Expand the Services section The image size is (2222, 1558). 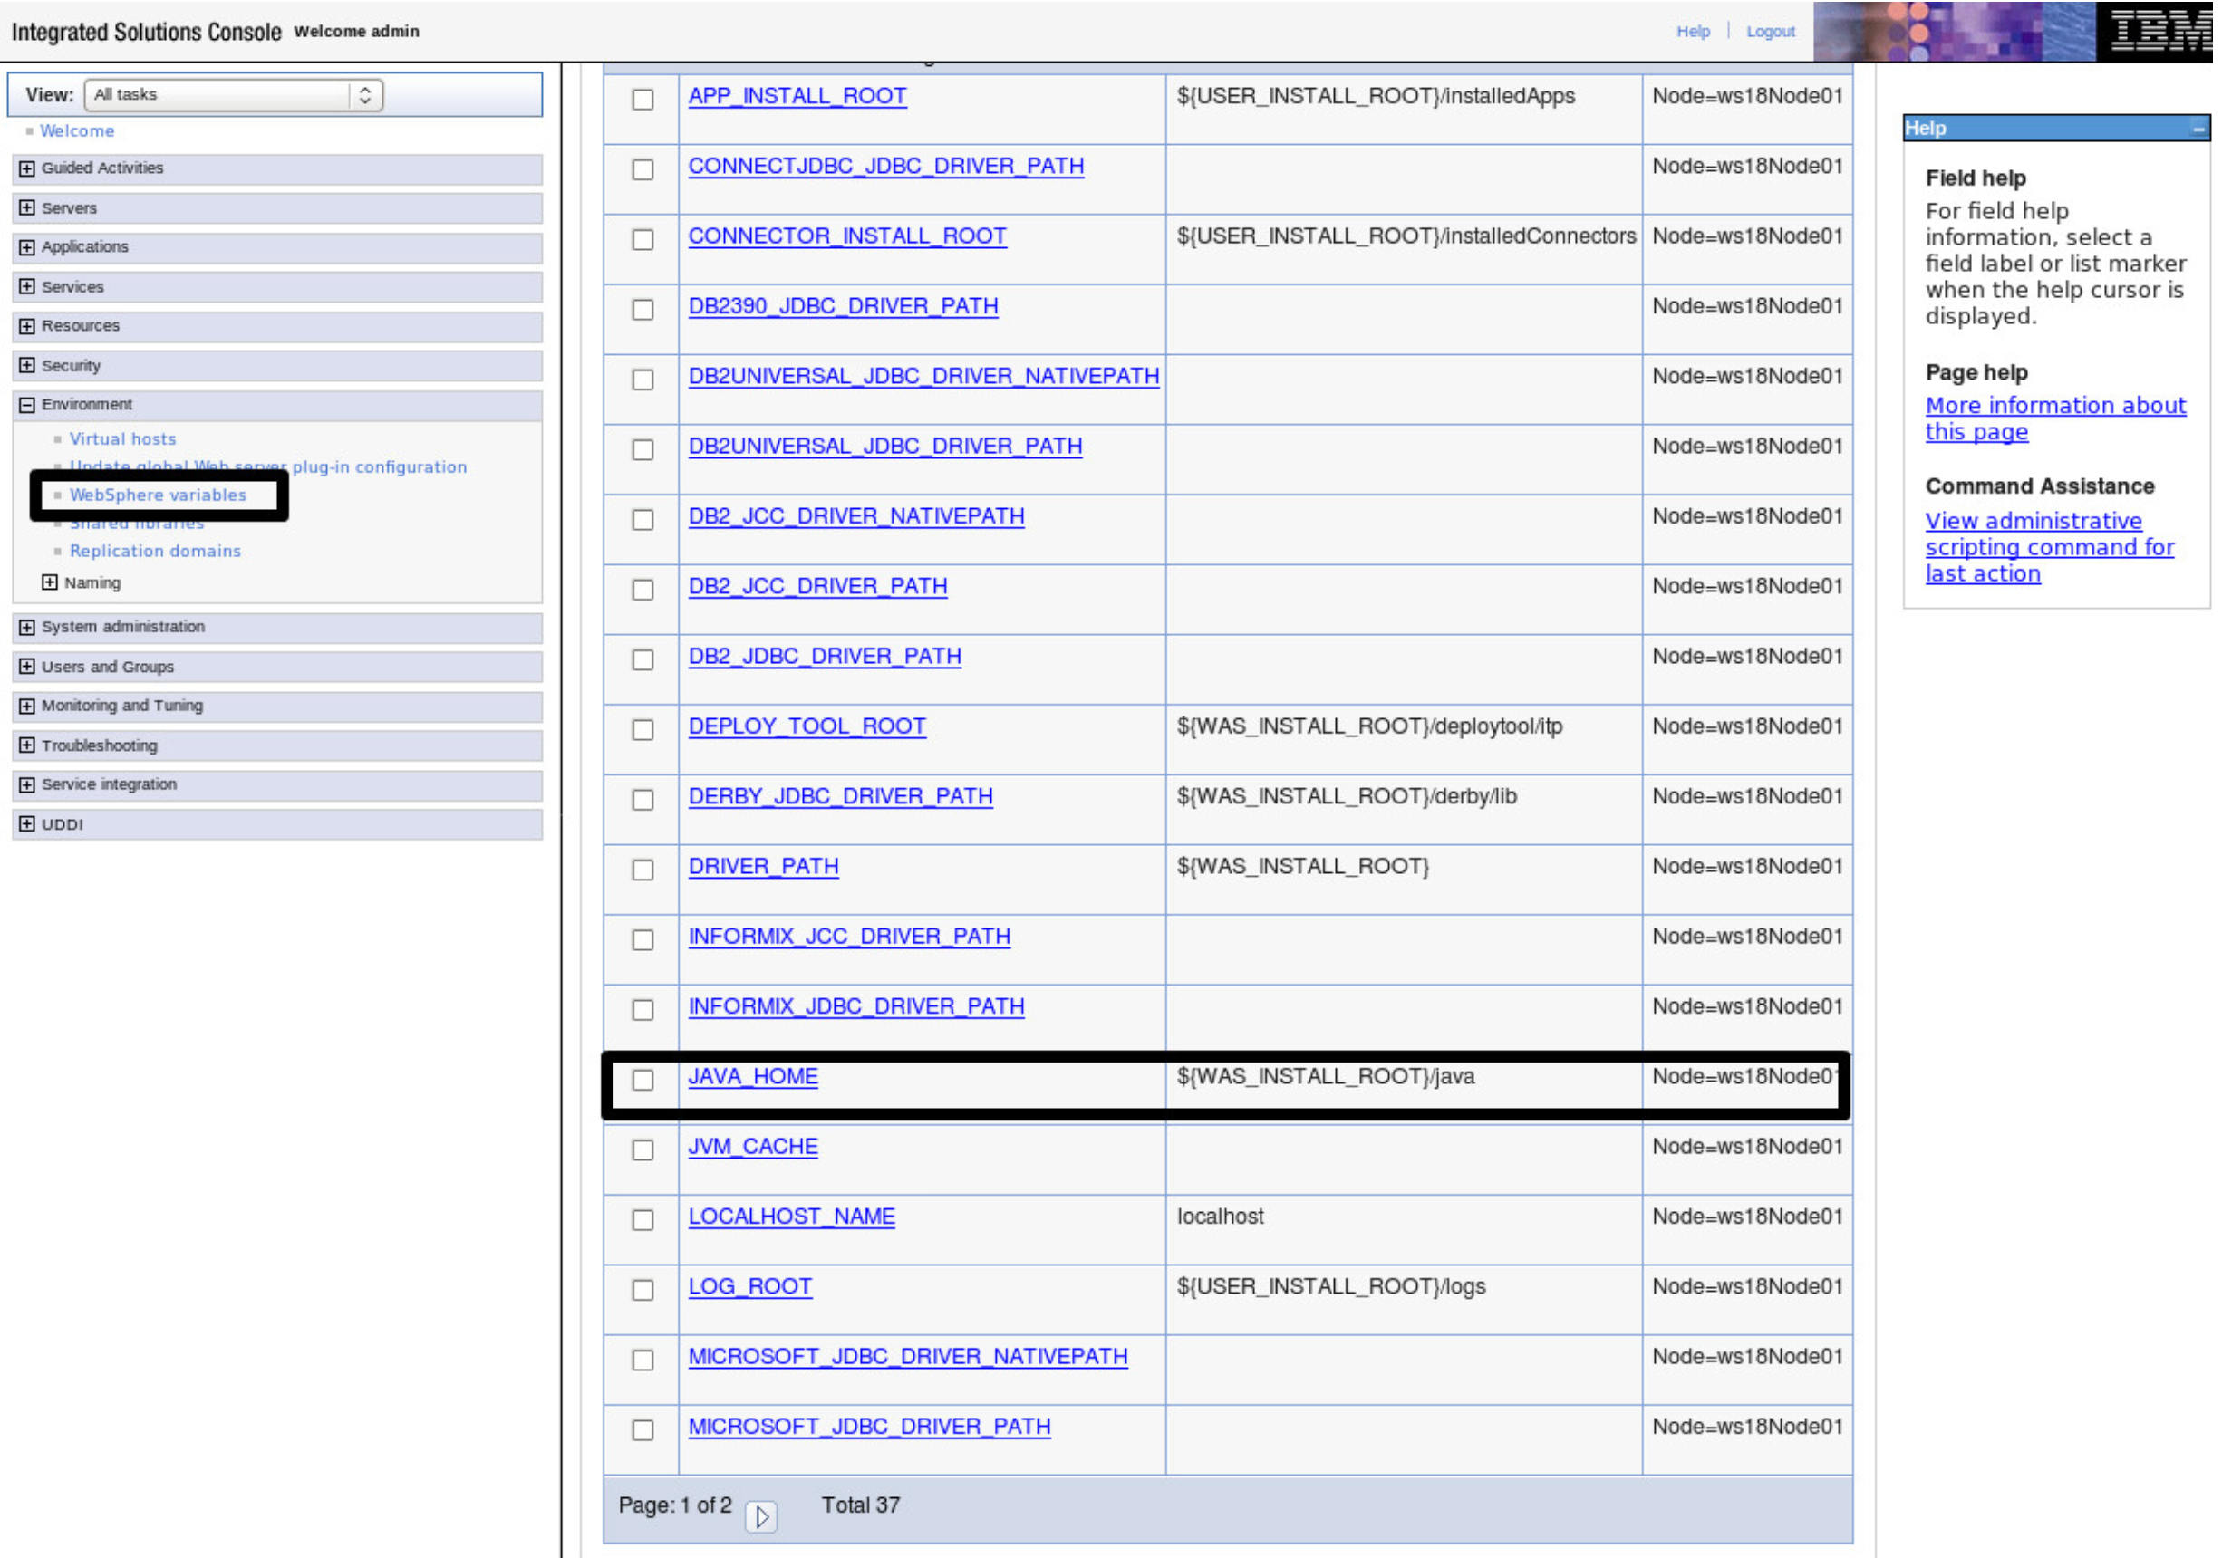point(27,287)
